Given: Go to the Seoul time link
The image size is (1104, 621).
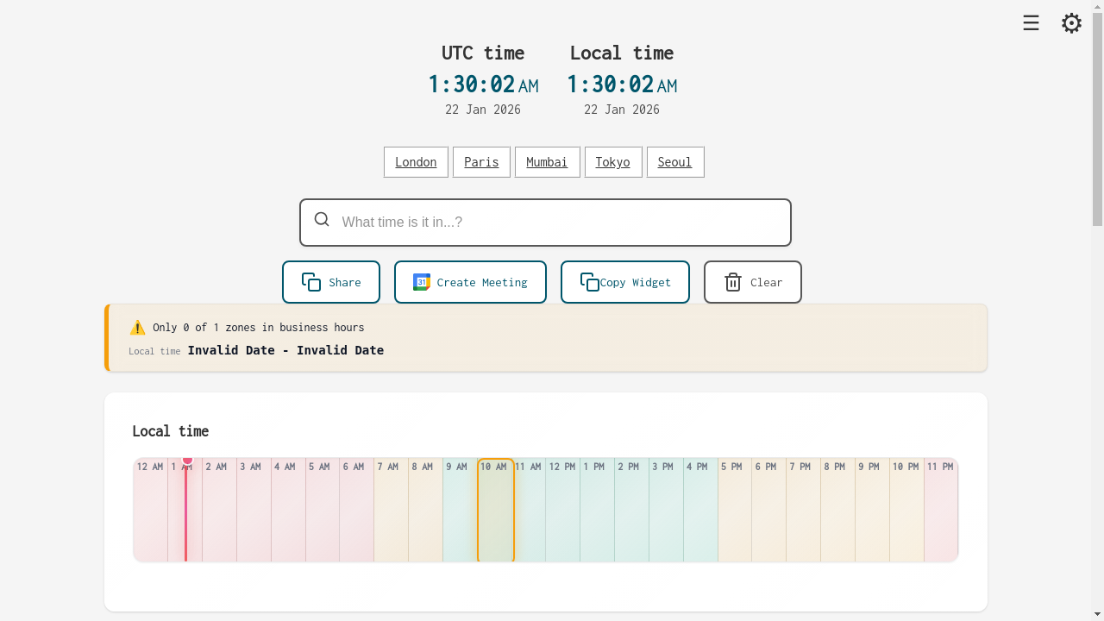Looking at the screenshot, I should [674, 162].
